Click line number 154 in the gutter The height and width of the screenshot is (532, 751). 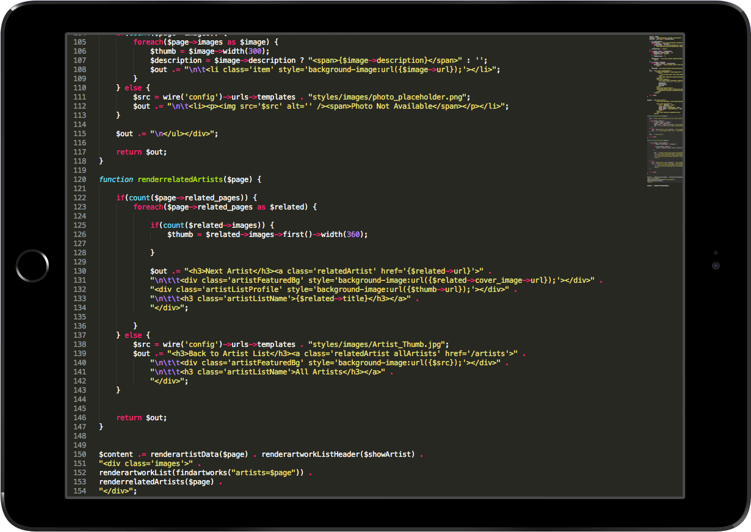(x=79, y=491)
